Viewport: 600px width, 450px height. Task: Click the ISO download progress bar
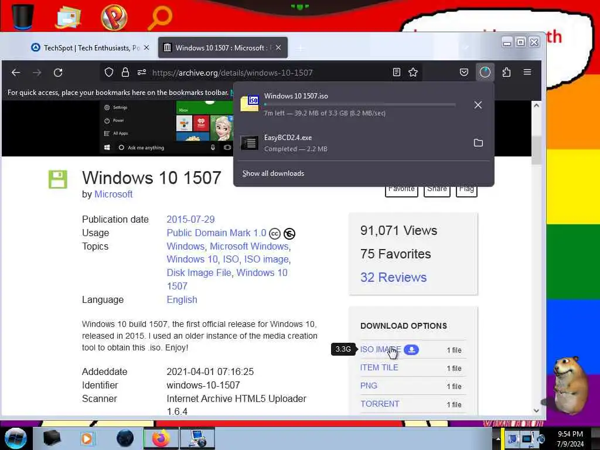coord(360,104)
